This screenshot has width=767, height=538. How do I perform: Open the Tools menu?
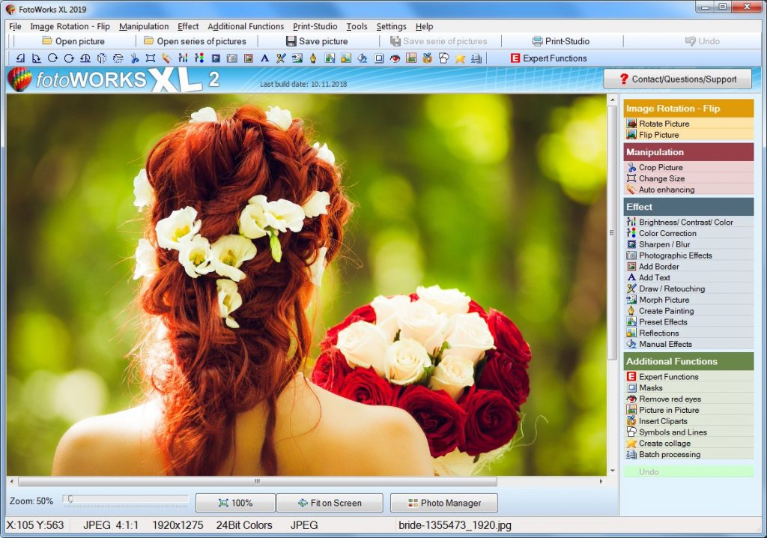click(x=357, y=26)
